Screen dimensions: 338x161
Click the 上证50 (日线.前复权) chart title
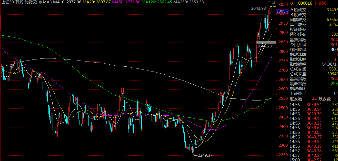[19, 2]
